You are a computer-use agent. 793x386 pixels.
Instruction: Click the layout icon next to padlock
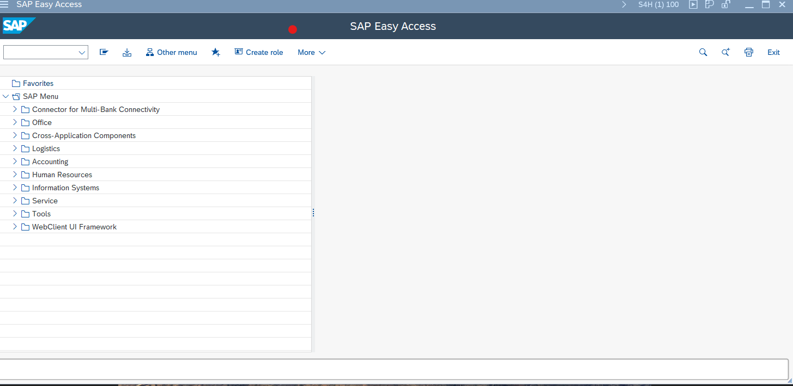pos(710,4)
